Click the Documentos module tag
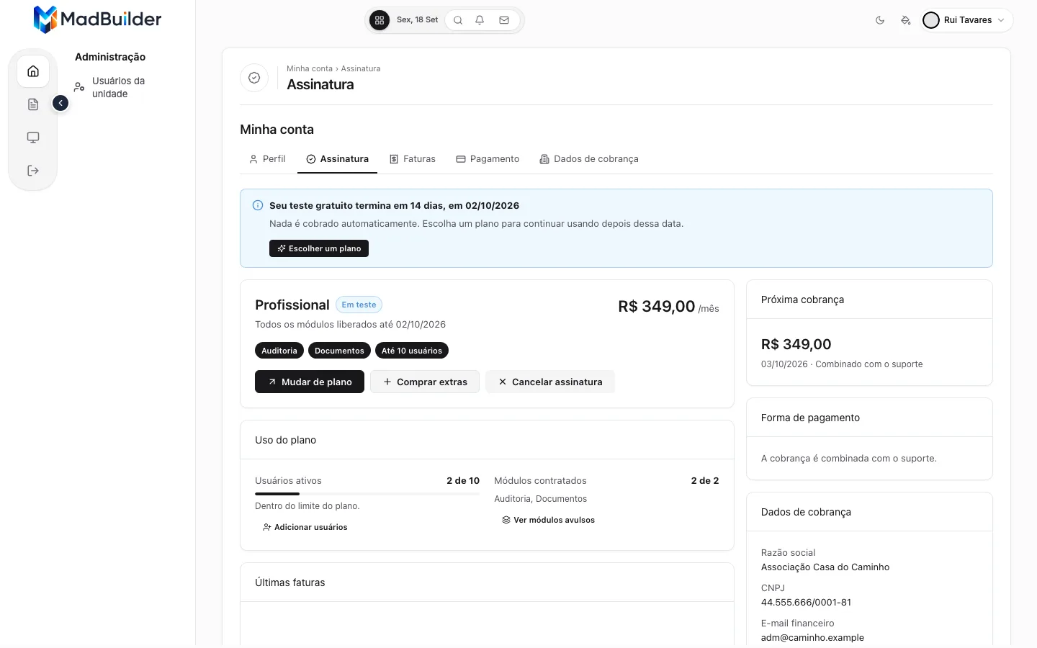1037x648 pixels. pos(339,351)
